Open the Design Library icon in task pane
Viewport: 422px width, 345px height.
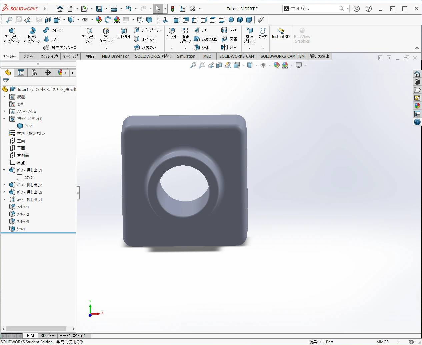(x=417, y=81)
